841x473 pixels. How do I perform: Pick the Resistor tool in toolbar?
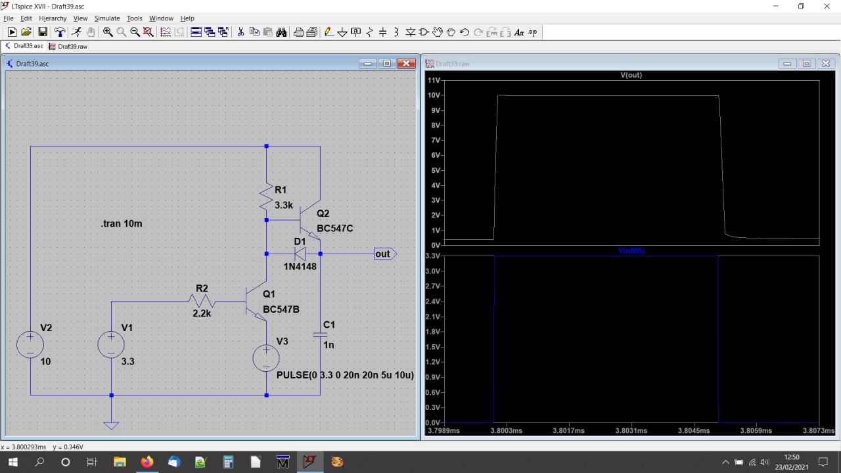tap(369, 32)
